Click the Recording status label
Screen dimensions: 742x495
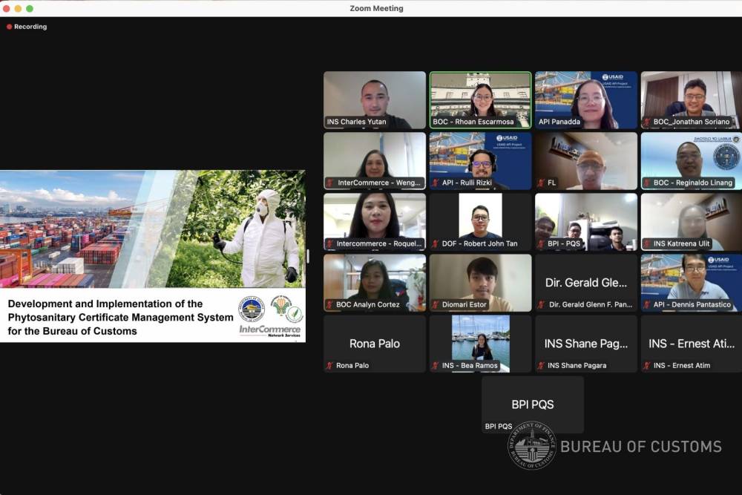(30, 27)
